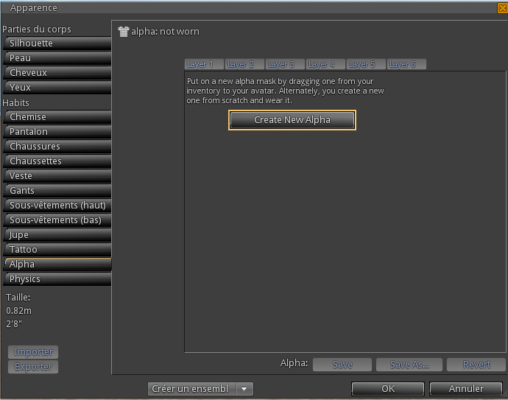Click the alpha shirt icon
508x400 pixels.
pos(124,32)
